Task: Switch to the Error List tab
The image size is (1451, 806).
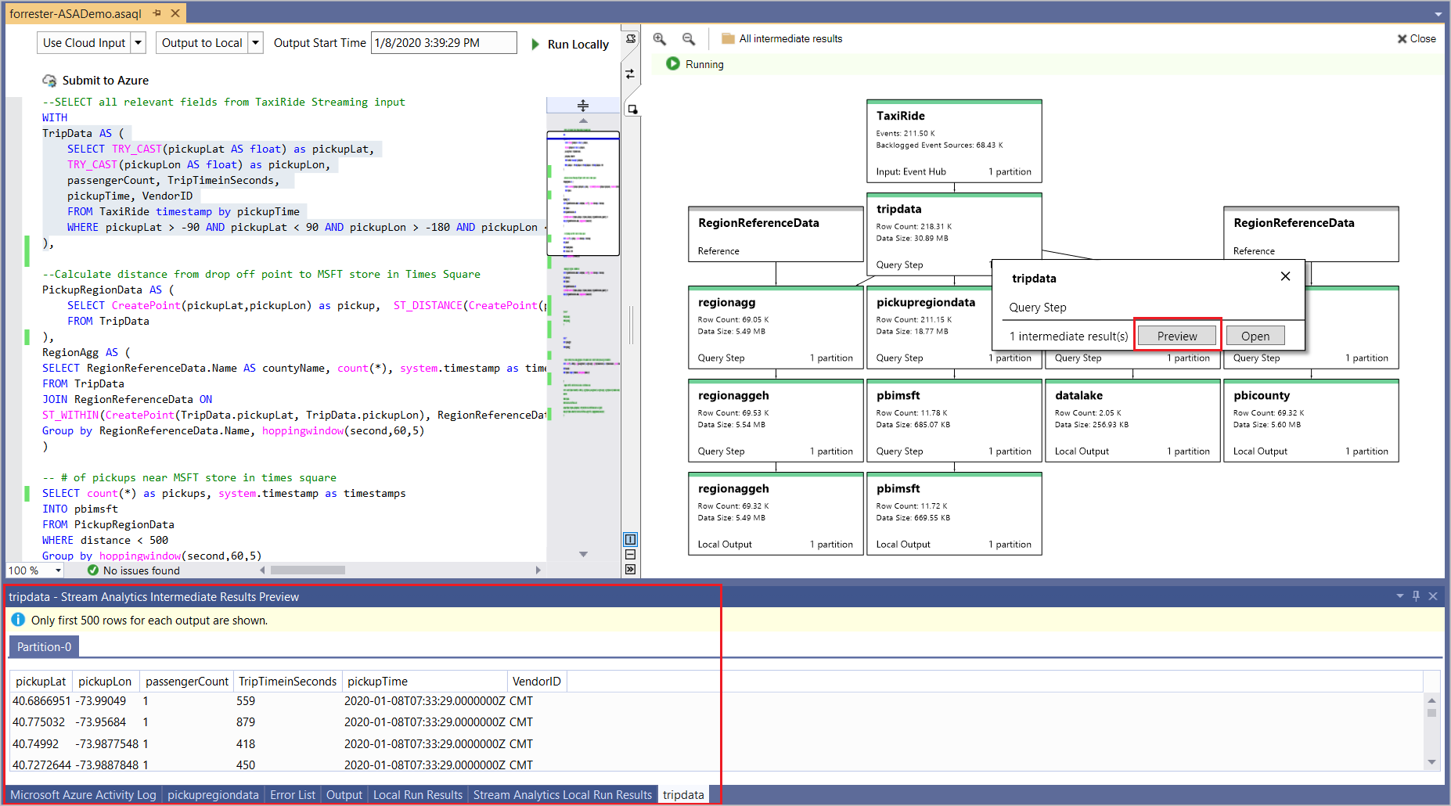Action: coord(293,794)
